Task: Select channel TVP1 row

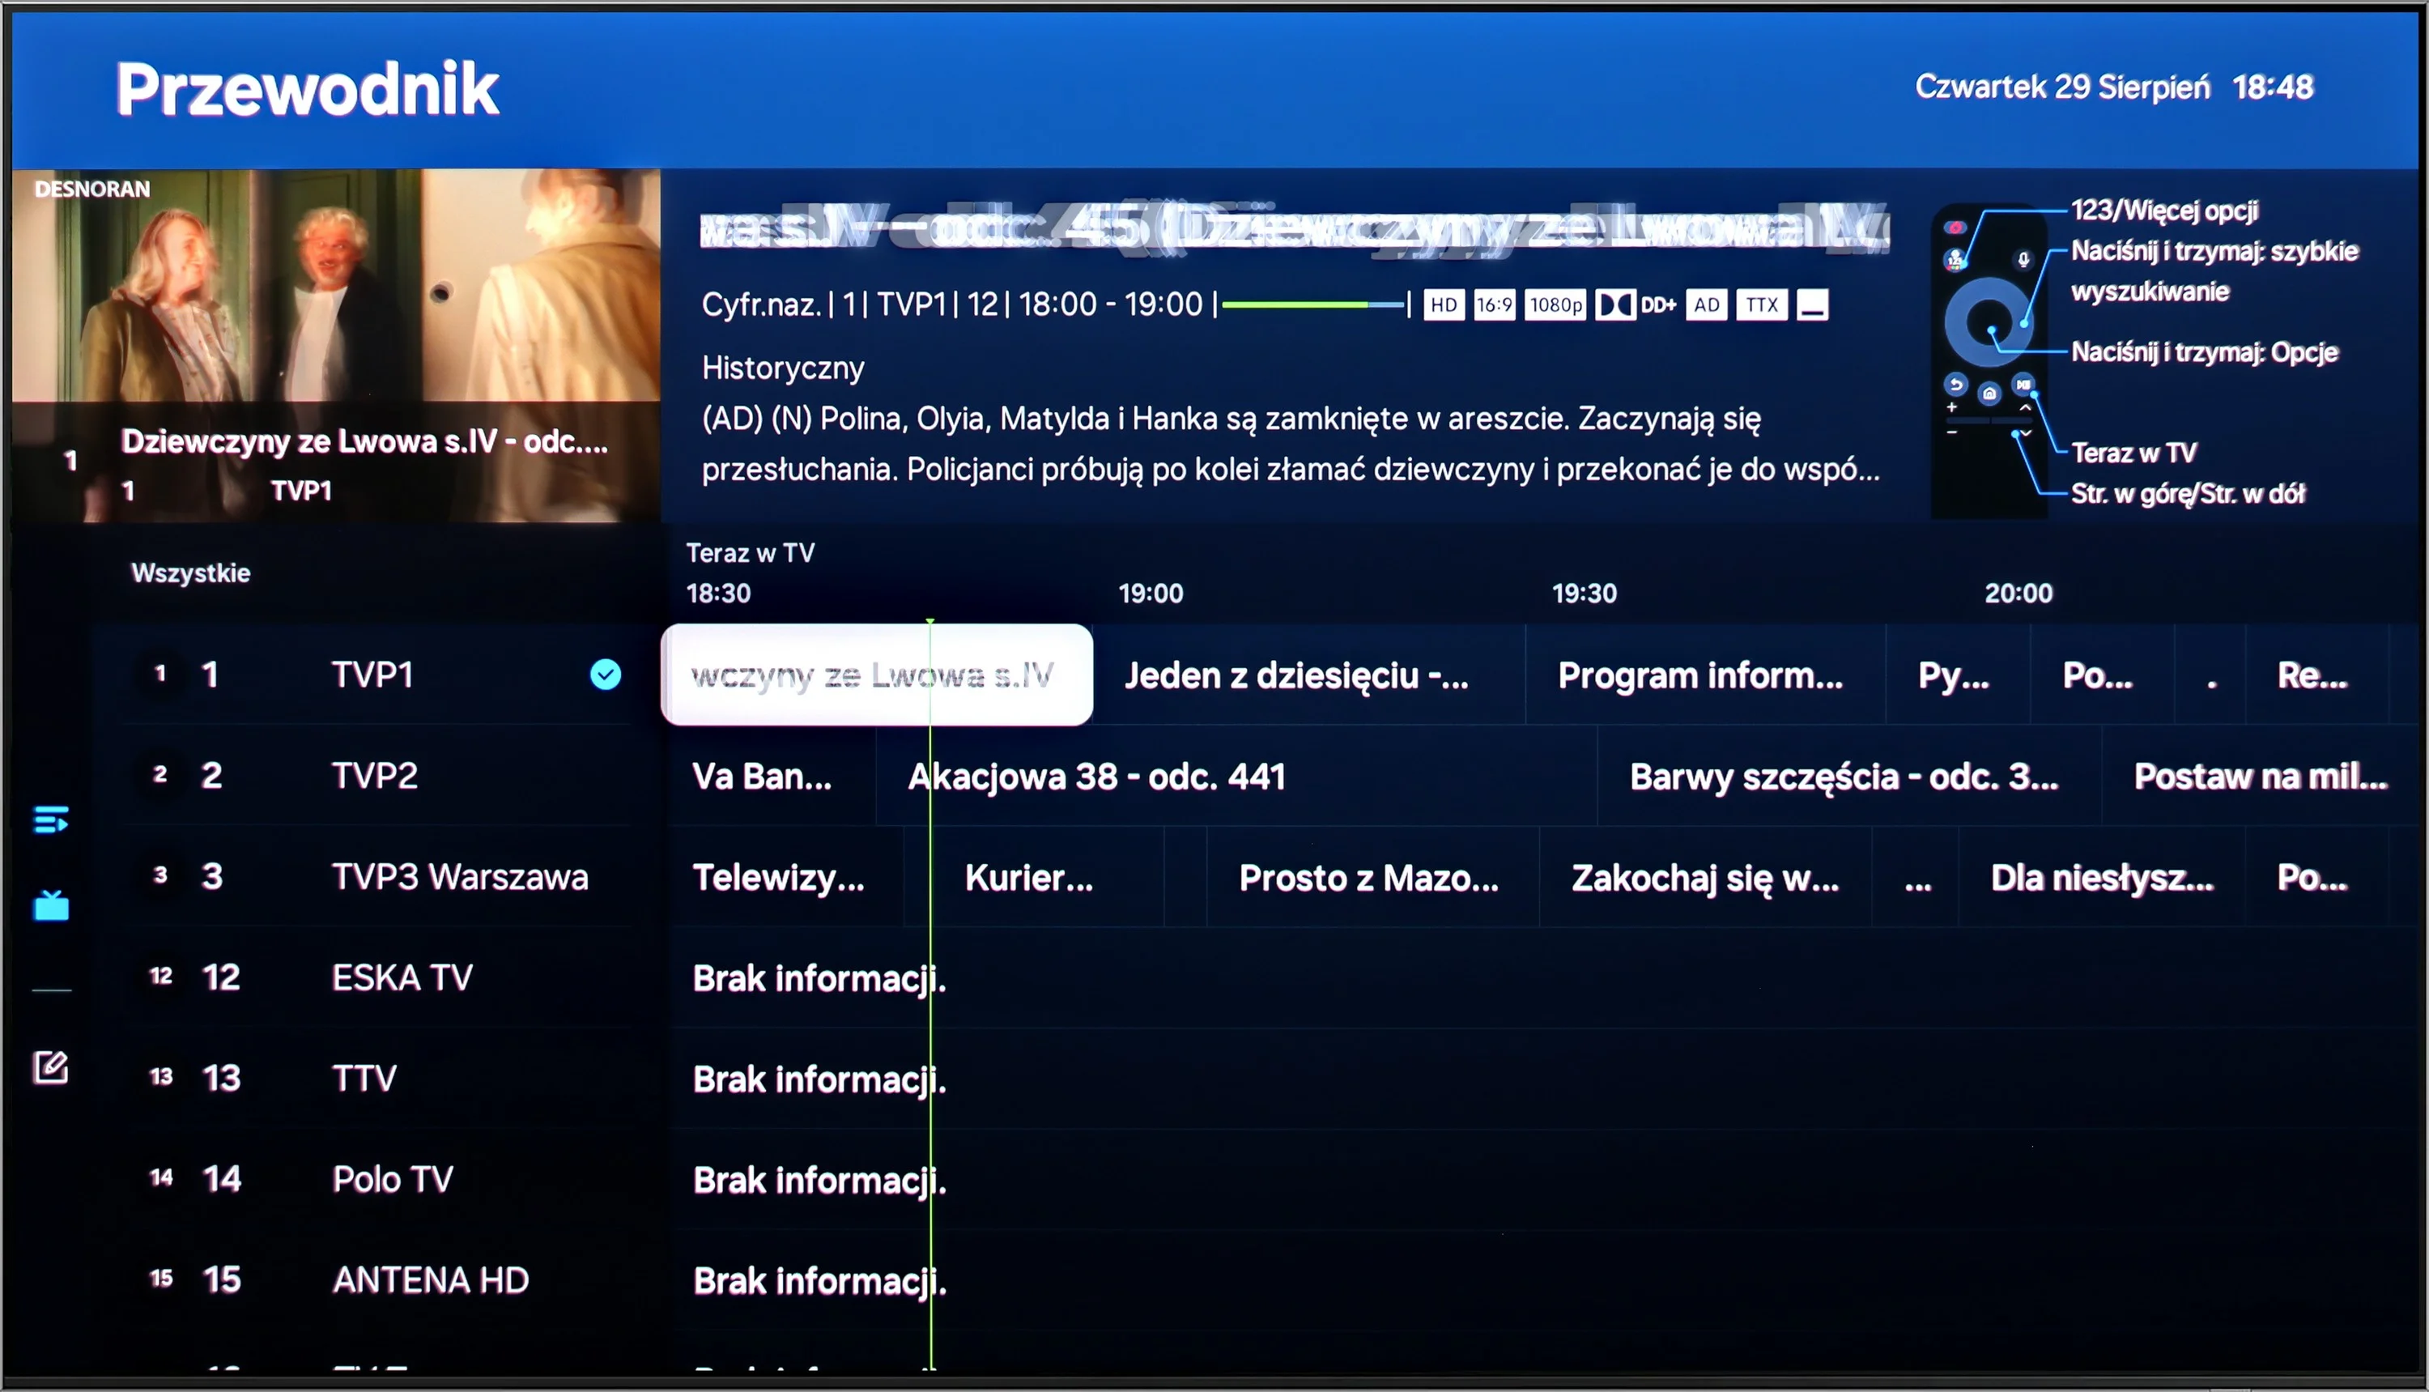Action: click(377, 675)
